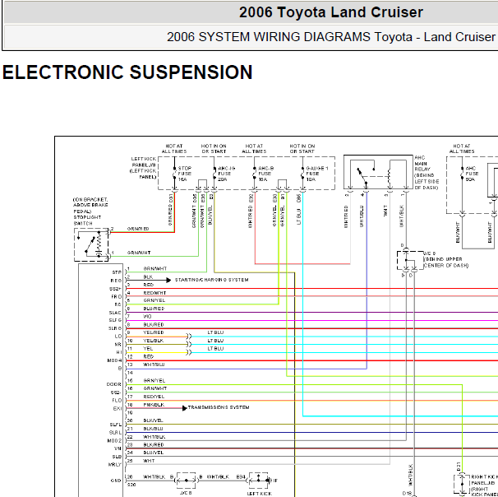This screenshot has width=498, height=497.
Task: Select the LEFT KICK PANEL J/B label
Action: point(143,168)
